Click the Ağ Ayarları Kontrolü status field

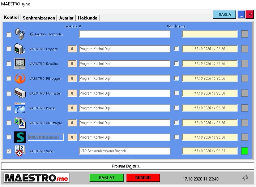tap(125, 34)
